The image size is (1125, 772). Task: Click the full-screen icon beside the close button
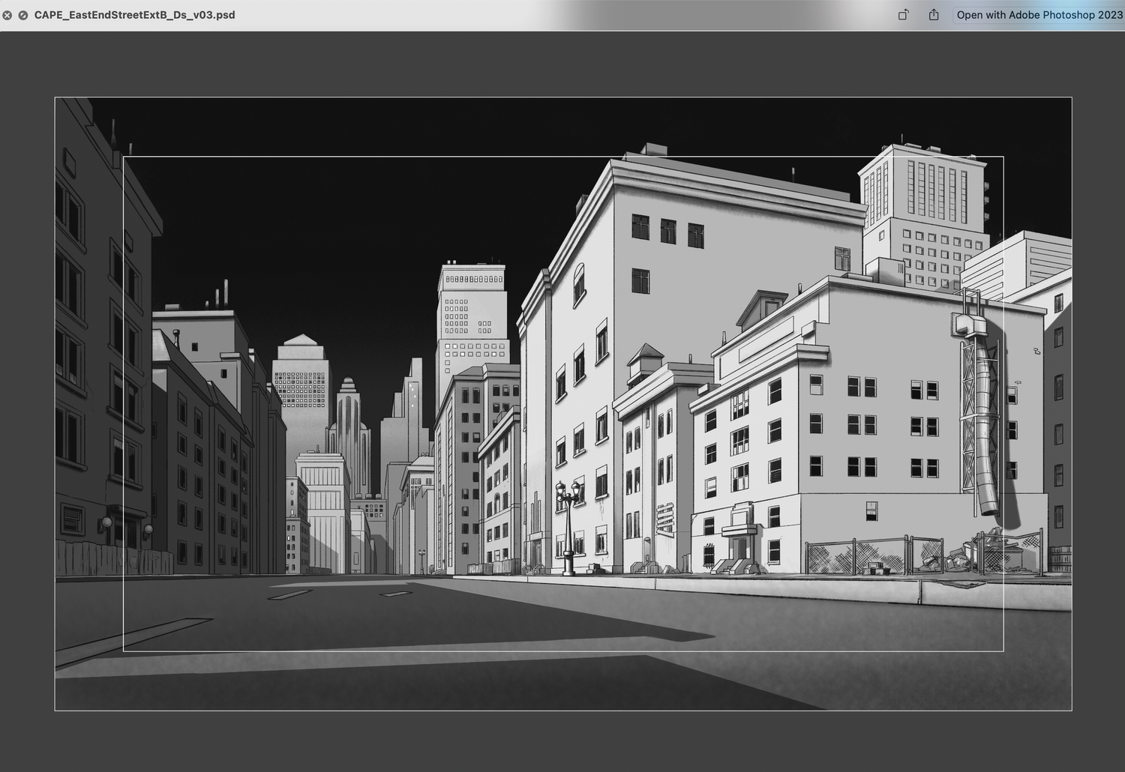(x=23, y=15)
